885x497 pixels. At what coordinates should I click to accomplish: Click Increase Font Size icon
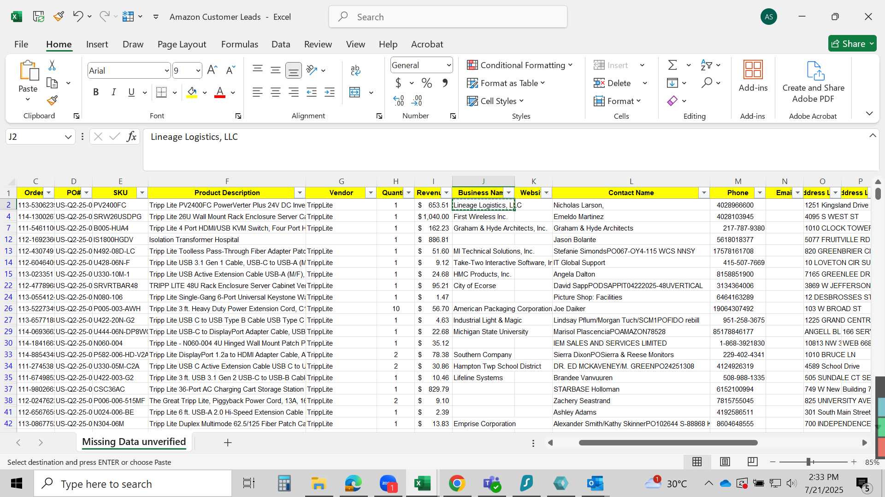point(212,70)
